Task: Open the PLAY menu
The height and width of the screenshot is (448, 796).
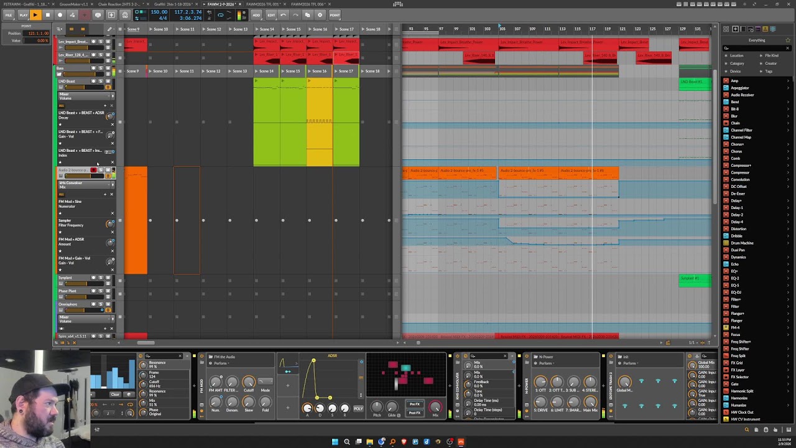Action: tap(23, 15)
